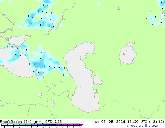This screenshot has height=128, width=165.
Task: Click the 20–25 mm legend color swatch
Action: (46, 125)
